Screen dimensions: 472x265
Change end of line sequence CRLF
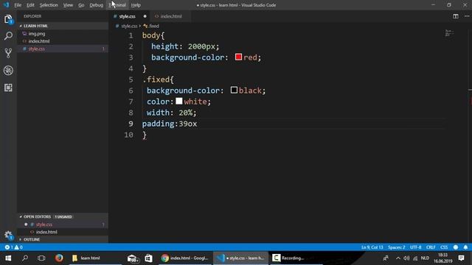[x=431, y=247]
